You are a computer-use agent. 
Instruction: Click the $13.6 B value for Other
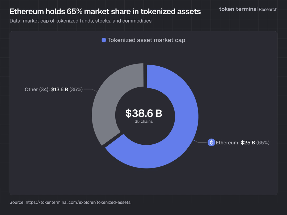(x=60, y=89)
